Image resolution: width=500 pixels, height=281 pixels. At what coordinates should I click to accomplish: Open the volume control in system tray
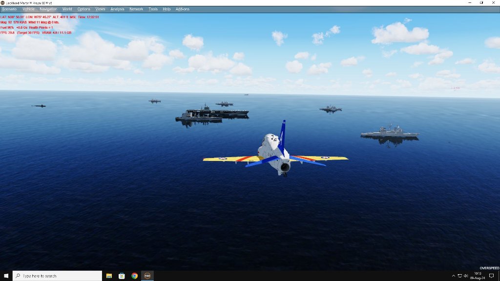click(466, 276)
